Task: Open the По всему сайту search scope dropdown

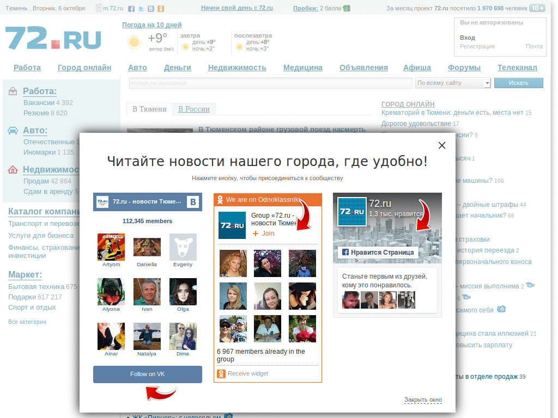Action: pyautogui.click(x=453, y=83)
